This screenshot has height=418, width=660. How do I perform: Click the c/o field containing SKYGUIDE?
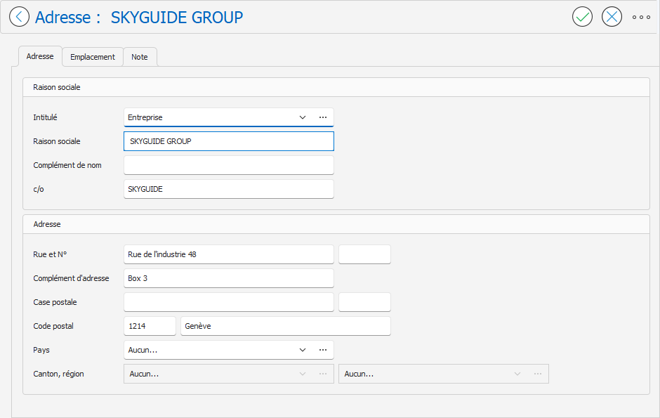[229, 189]
